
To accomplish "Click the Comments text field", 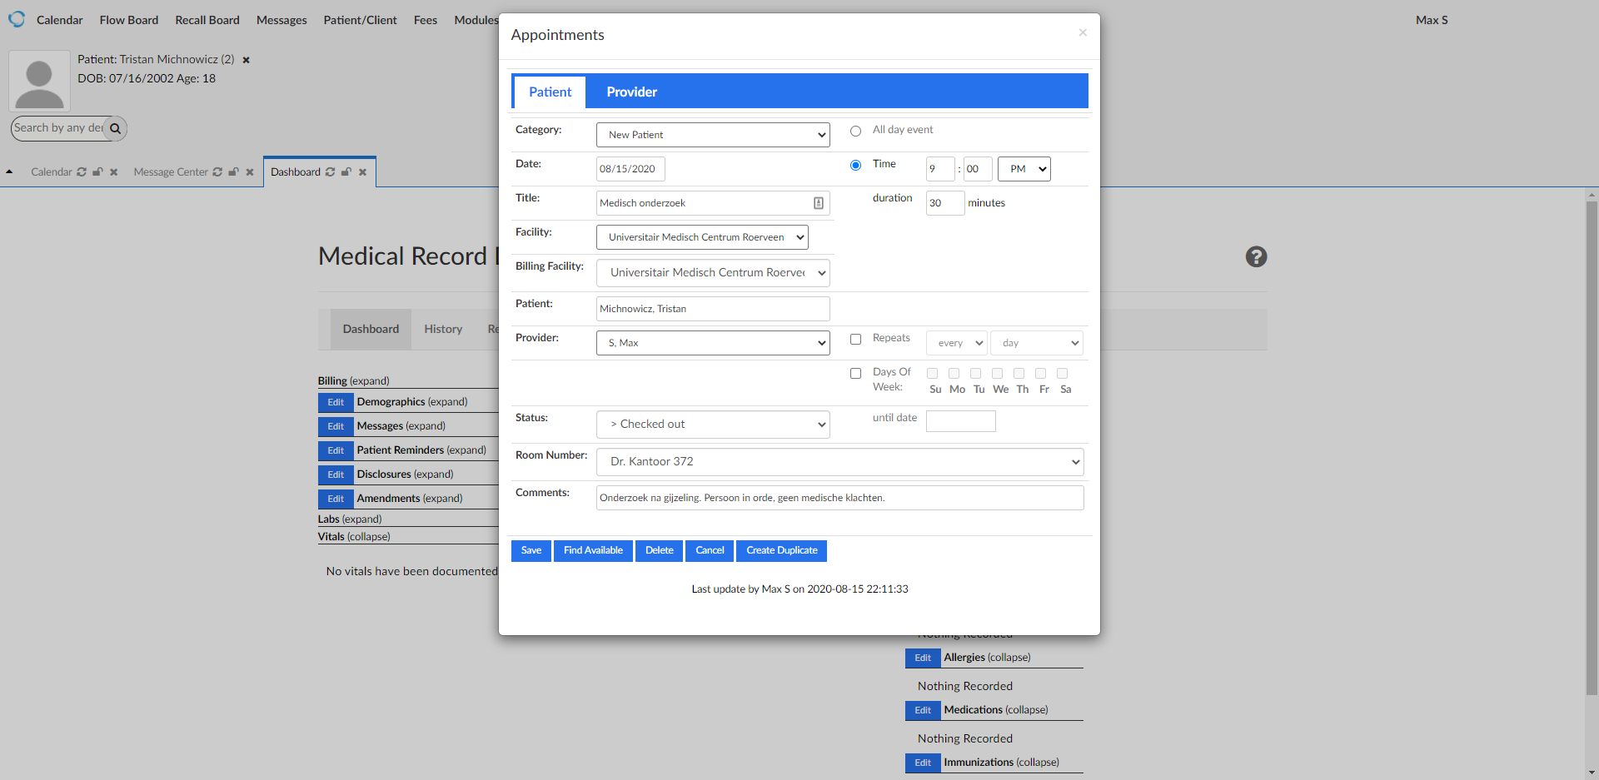I will point(839,498).
